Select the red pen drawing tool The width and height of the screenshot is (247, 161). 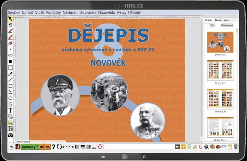pos(10,31)
